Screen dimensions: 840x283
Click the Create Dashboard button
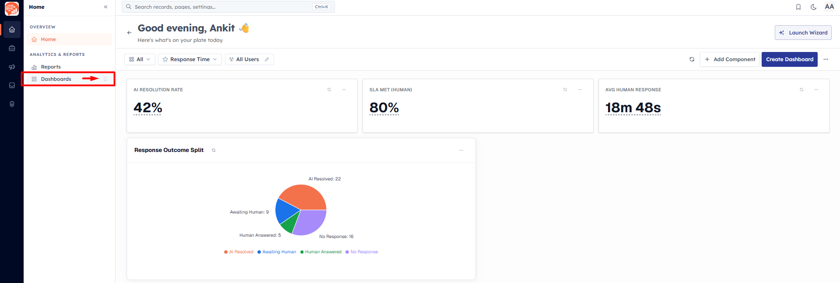click(790, 59)
